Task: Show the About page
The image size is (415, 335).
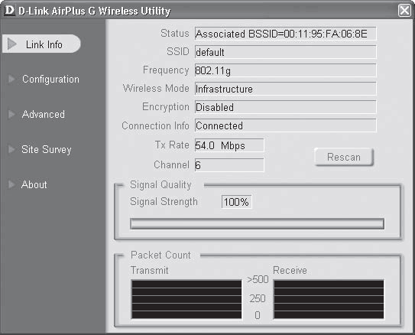Action: [34, 184]
